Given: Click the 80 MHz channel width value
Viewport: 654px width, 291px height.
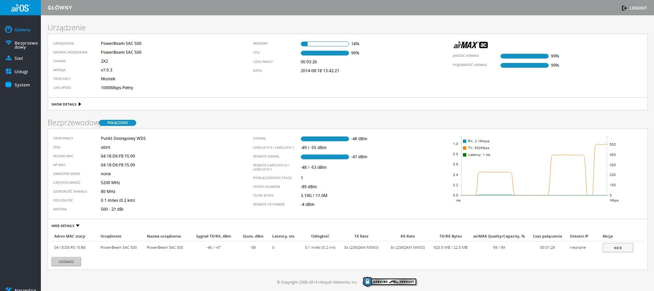Looking at the screenshot, I should click(108, 192).
